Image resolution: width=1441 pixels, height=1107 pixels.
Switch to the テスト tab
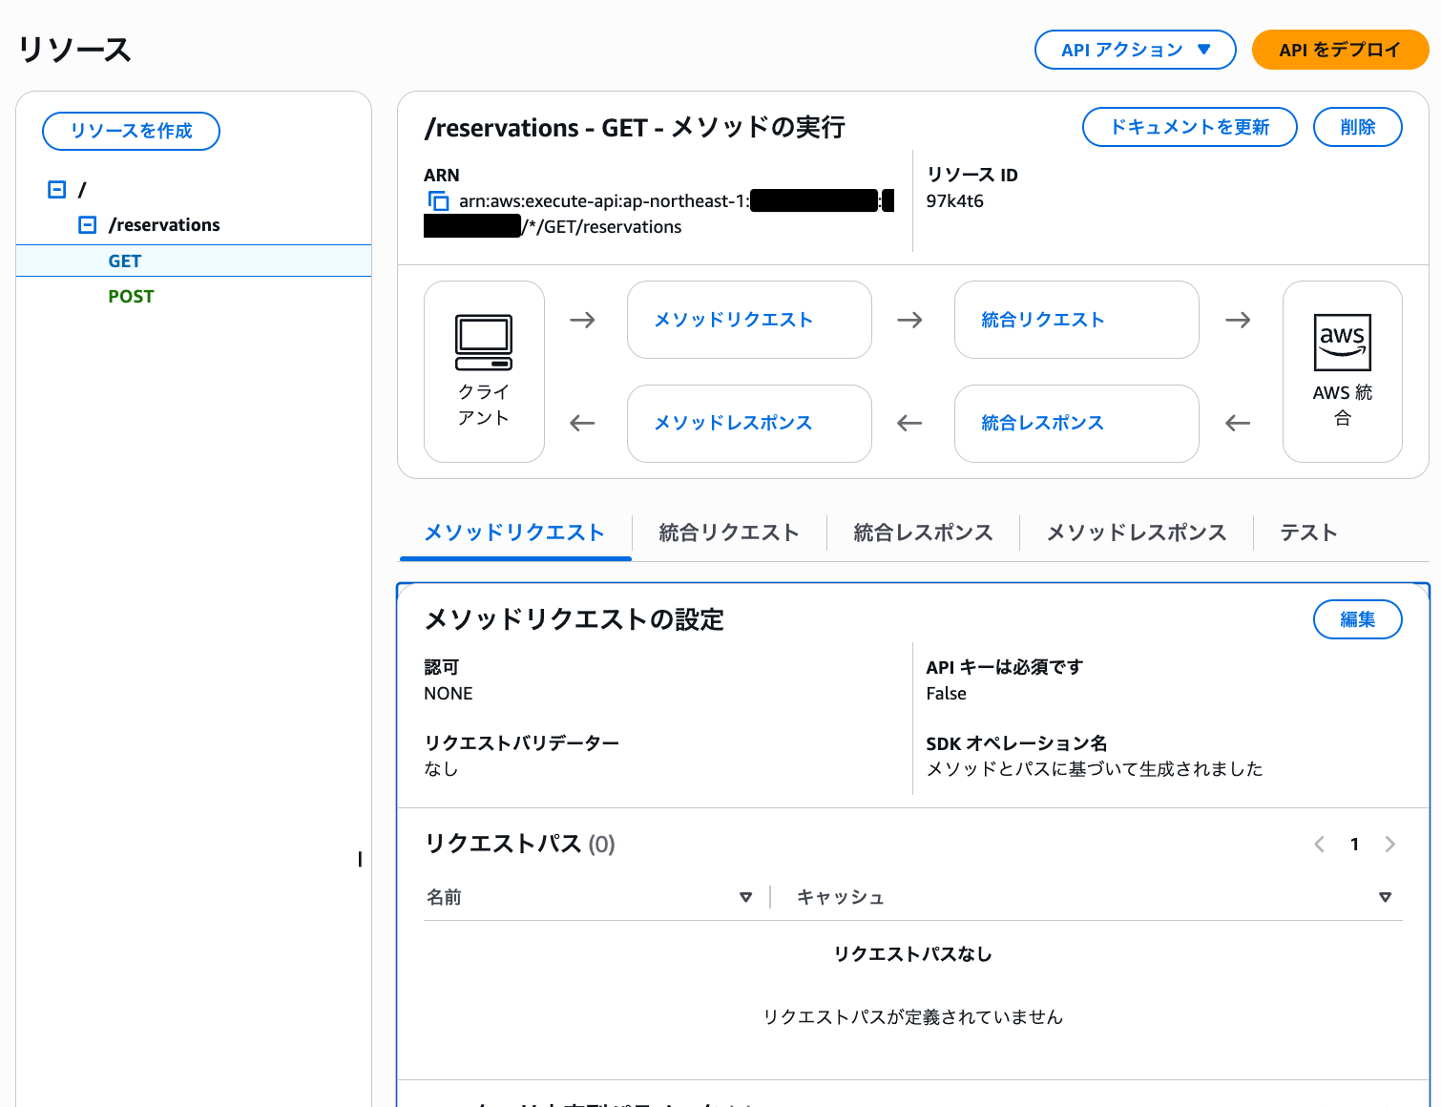[1307, 533]
